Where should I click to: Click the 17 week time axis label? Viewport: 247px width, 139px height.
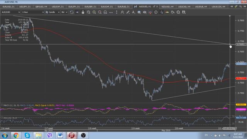(x=49, y=128)
